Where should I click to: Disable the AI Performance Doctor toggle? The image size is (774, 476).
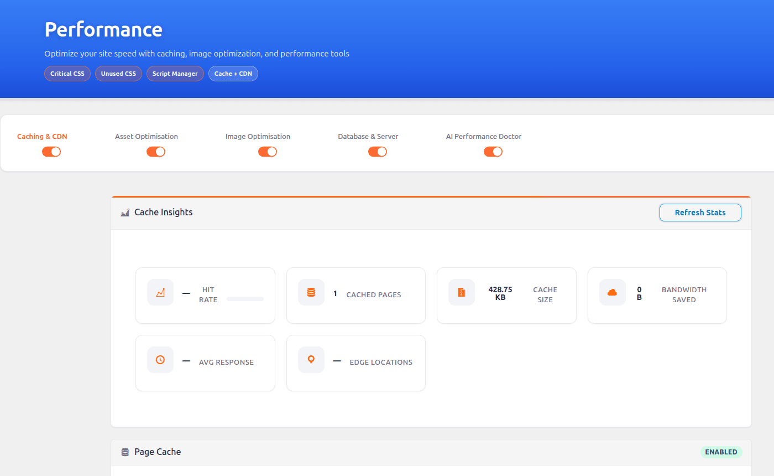(493, 151)
